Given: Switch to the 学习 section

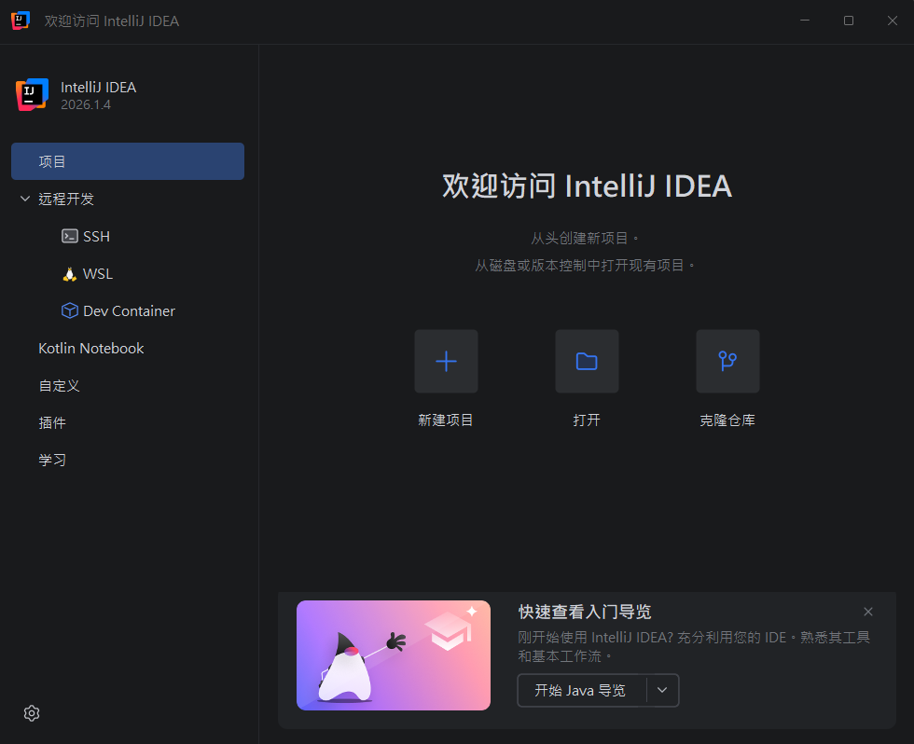Looking at the screenshot, I should point(52,460).
